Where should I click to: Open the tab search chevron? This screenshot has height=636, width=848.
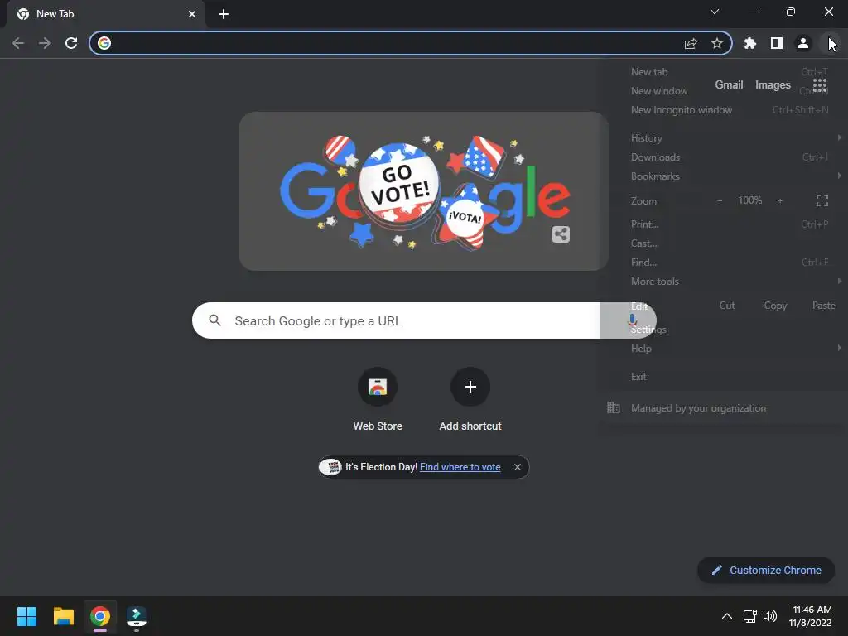[715, 12]
